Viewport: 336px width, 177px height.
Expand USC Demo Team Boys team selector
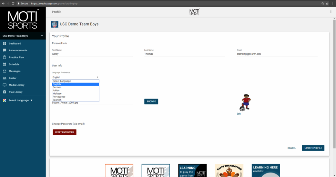coord(23,36)
